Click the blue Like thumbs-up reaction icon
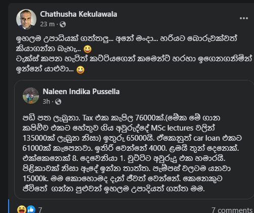This screenshot has height=213, width=254. [x=31, y=209]
